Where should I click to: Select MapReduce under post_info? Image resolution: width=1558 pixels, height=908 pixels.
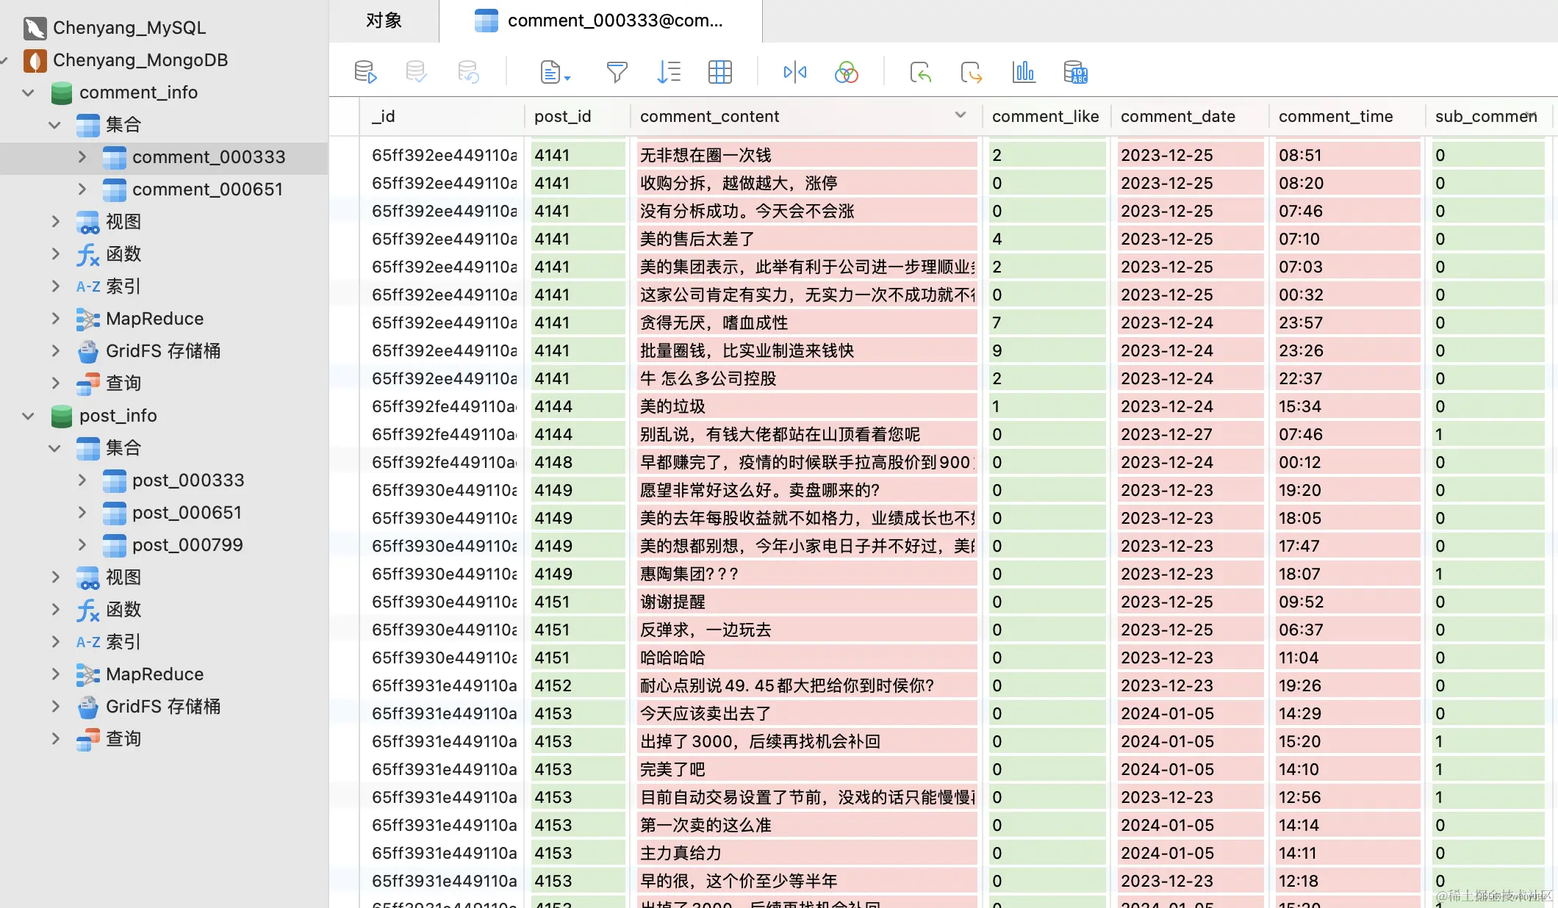[x=154, y=674]
